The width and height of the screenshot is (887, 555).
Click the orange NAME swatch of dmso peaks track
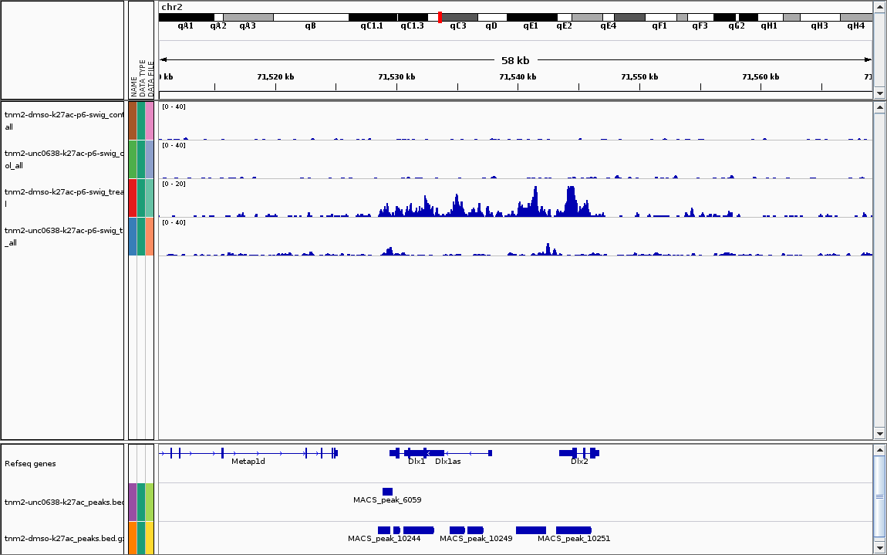click(x=133, y=537)
